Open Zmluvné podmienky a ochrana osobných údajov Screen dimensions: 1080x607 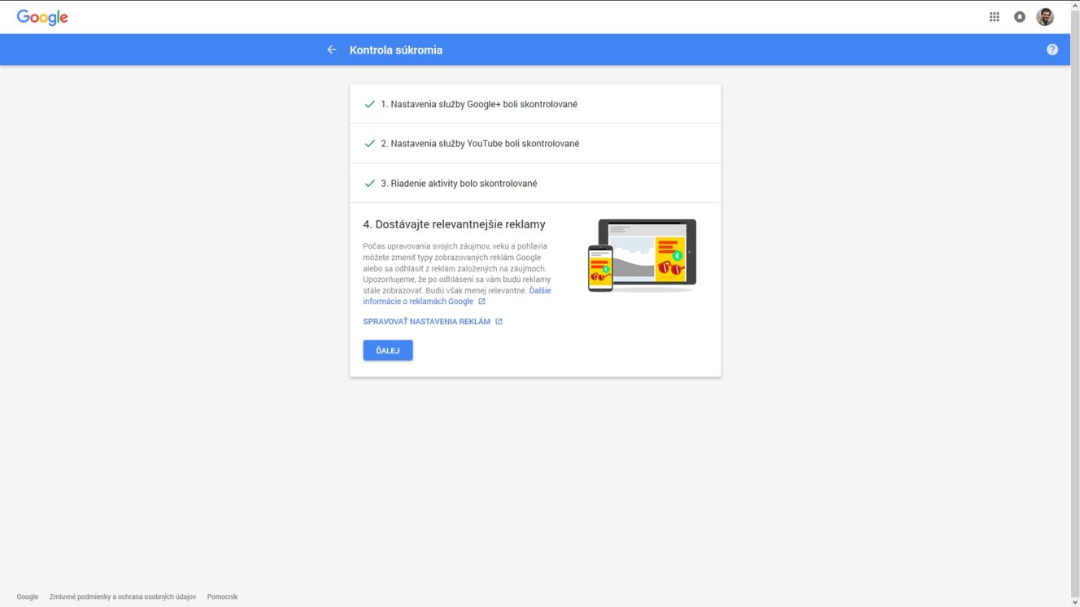coord(123,596)
